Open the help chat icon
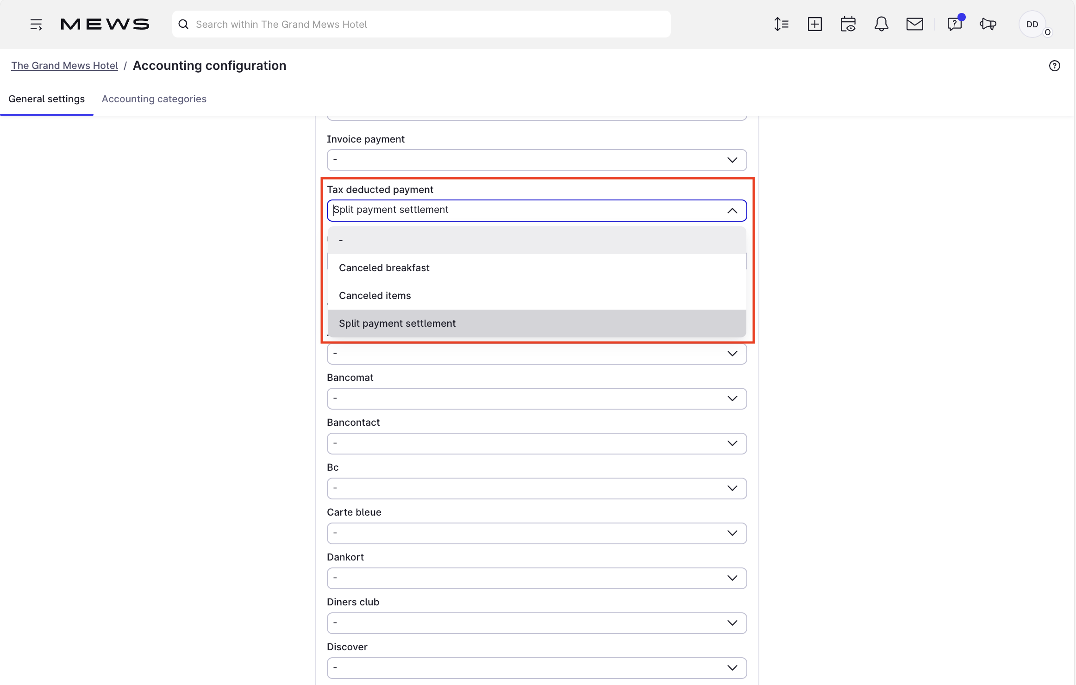 (955, 24)
